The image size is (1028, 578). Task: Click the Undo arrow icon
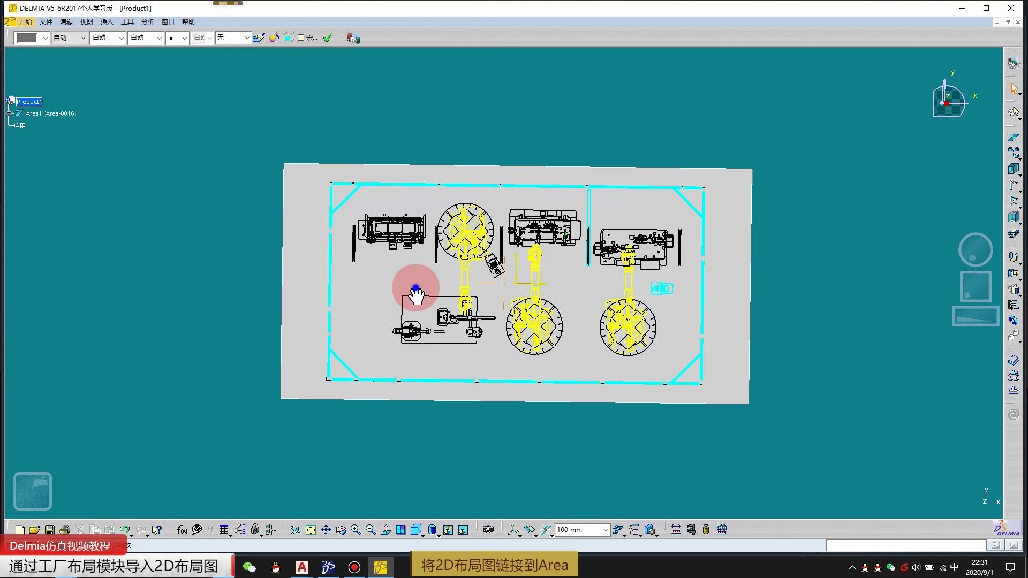(124, 530)
